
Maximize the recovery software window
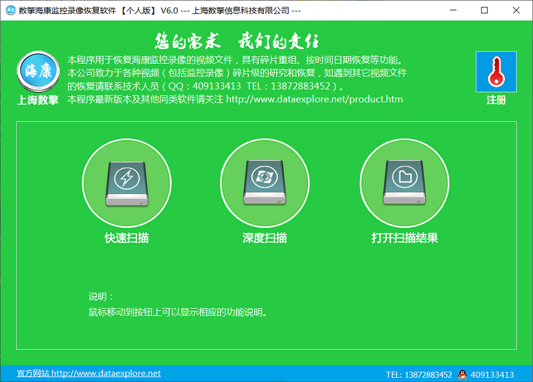coord(484,10)
